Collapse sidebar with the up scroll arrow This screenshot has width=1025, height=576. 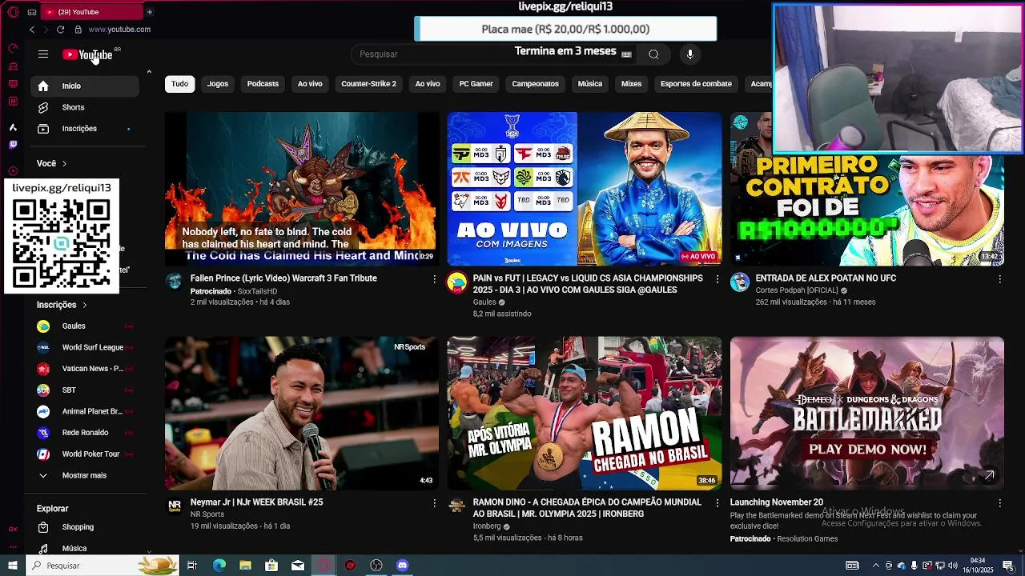149,72
